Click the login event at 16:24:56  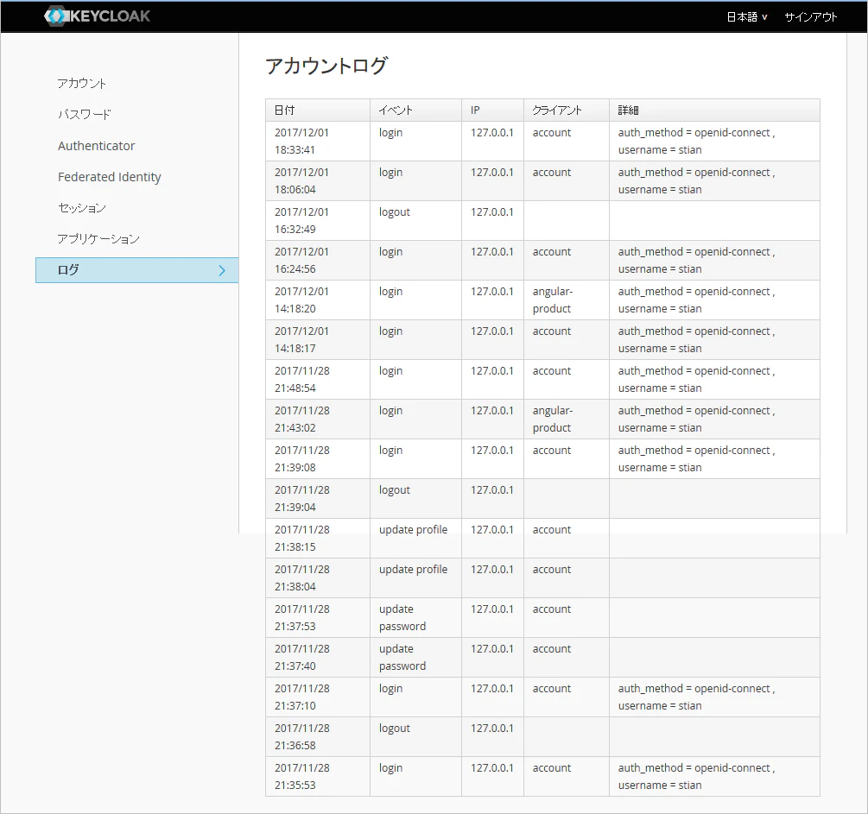coord(390,252)
